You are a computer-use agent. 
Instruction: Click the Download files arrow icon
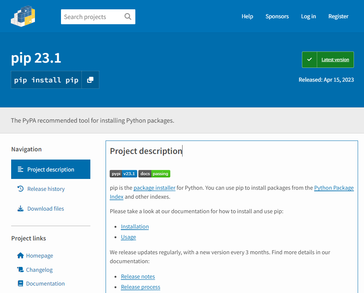click(x=20, y=208)
